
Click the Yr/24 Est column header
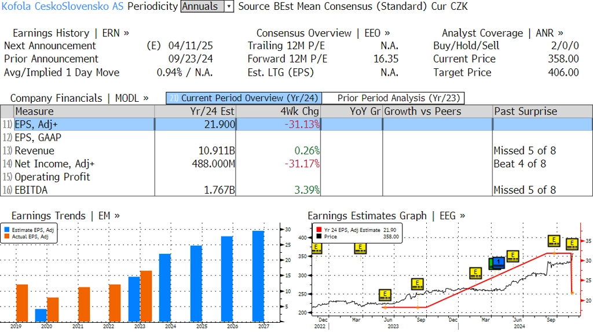click(195, 112)
